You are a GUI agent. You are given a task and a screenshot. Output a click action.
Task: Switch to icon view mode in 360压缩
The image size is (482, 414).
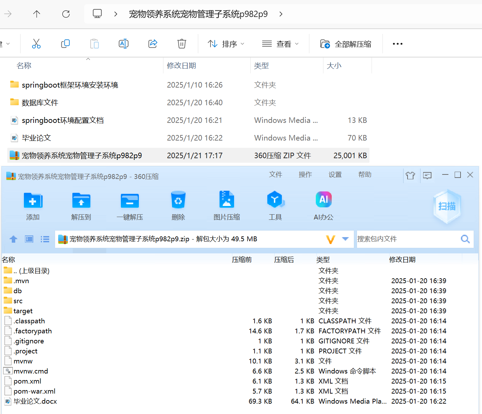click(29, 239)
